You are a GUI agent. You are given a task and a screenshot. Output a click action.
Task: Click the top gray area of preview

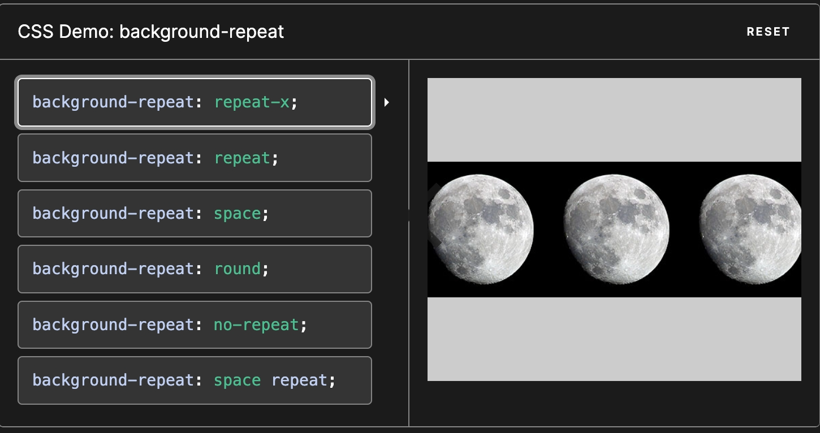tap(614, 119)
